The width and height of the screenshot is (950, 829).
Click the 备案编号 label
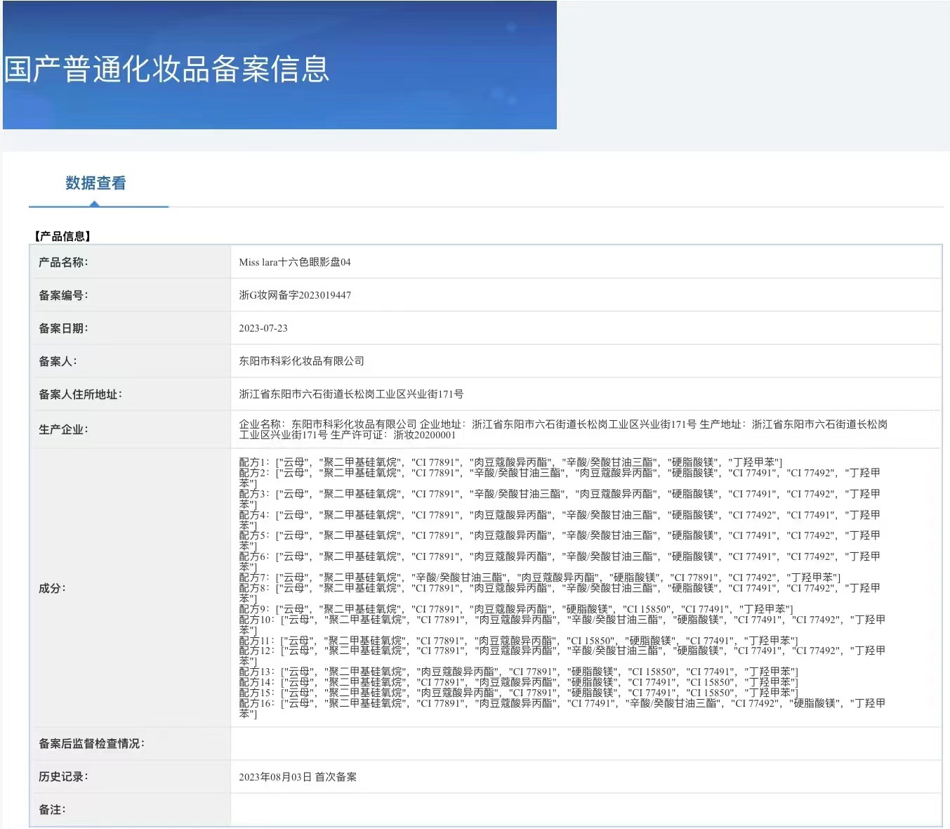pyautogui.click(x=63, y=295)
